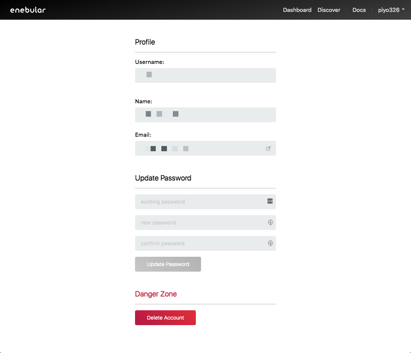Click the password manager icon in existing password

[x=270, y=201]
